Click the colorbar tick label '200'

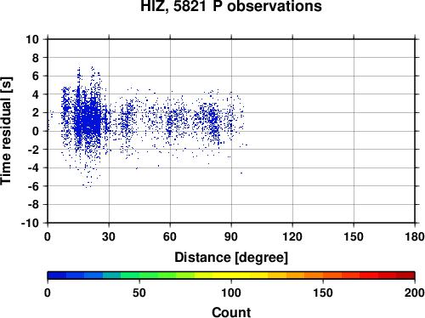tap(415, 292)
